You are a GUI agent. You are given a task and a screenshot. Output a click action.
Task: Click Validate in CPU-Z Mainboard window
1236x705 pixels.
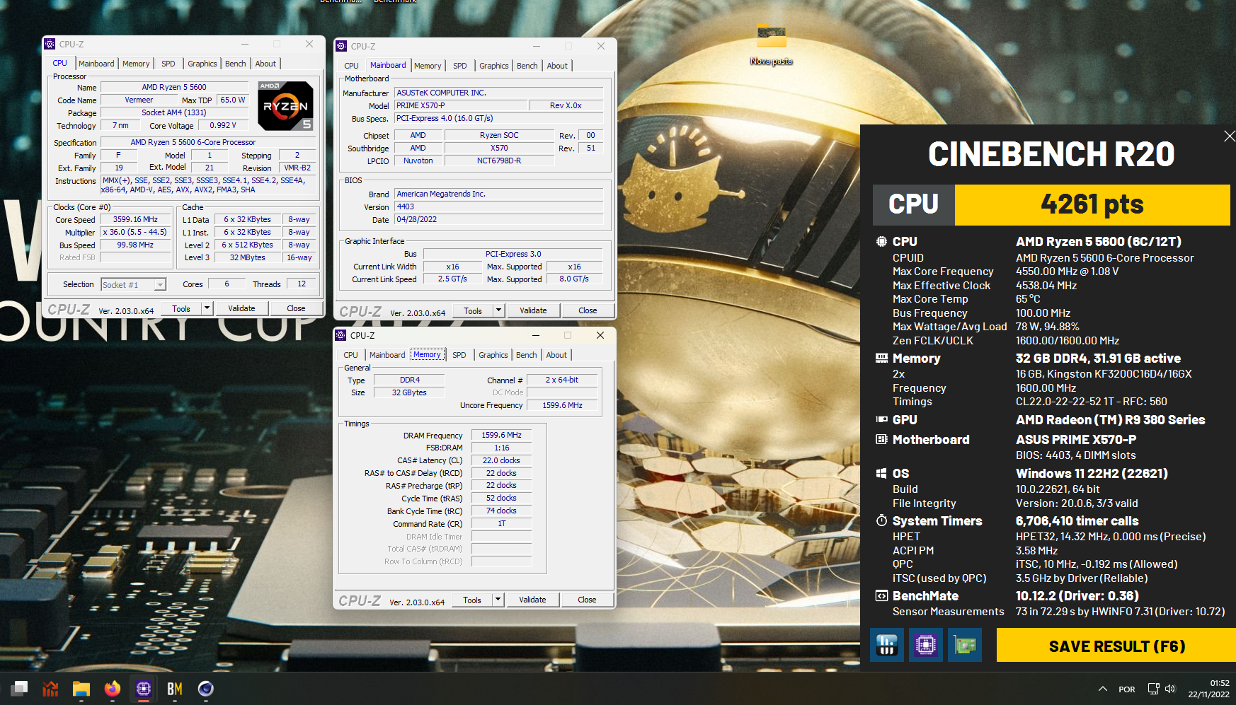[x=533, y=310]
